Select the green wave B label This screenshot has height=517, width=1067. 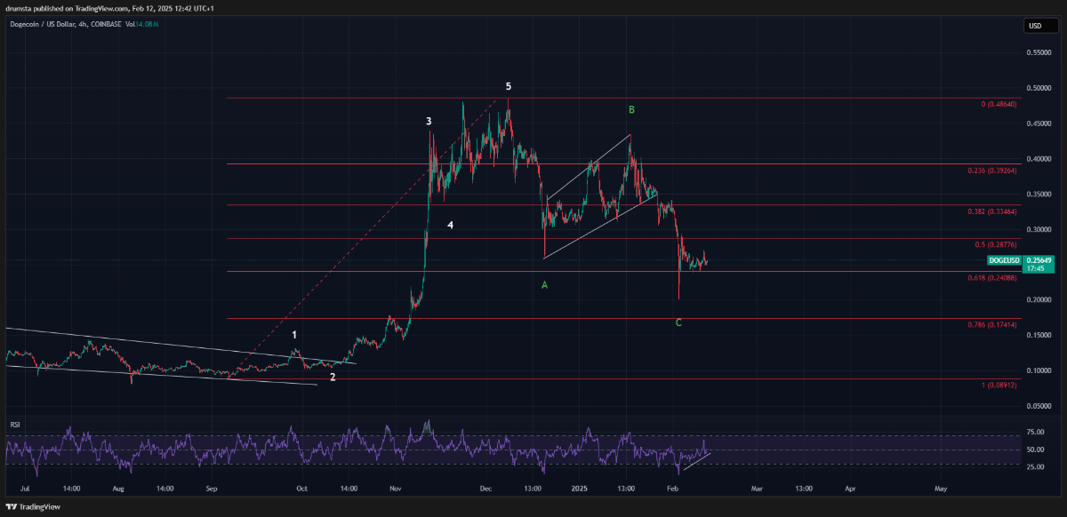(632, 109)
